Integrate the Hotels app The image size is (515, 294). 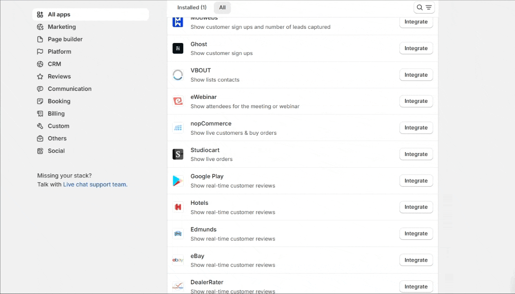(x=416, y=207)
